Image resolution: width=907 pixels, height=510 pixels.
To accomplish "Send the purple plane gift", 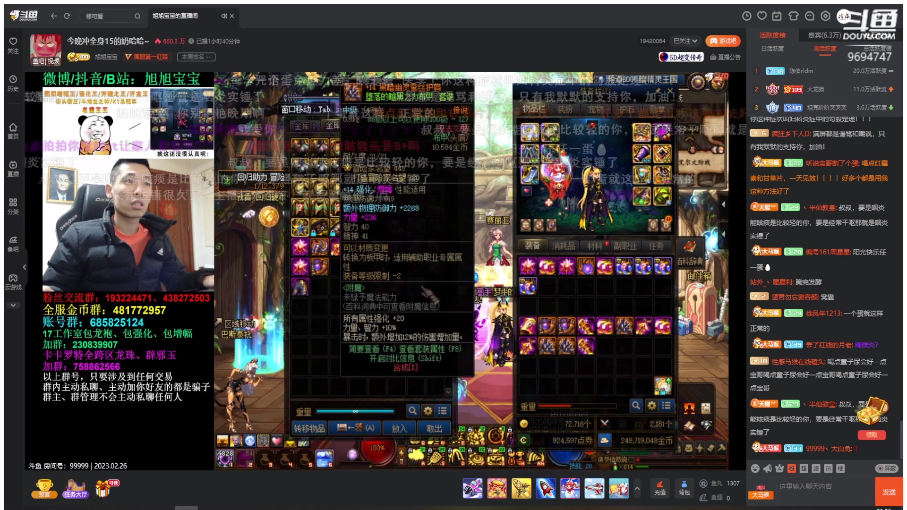I will tap(472, 488).
